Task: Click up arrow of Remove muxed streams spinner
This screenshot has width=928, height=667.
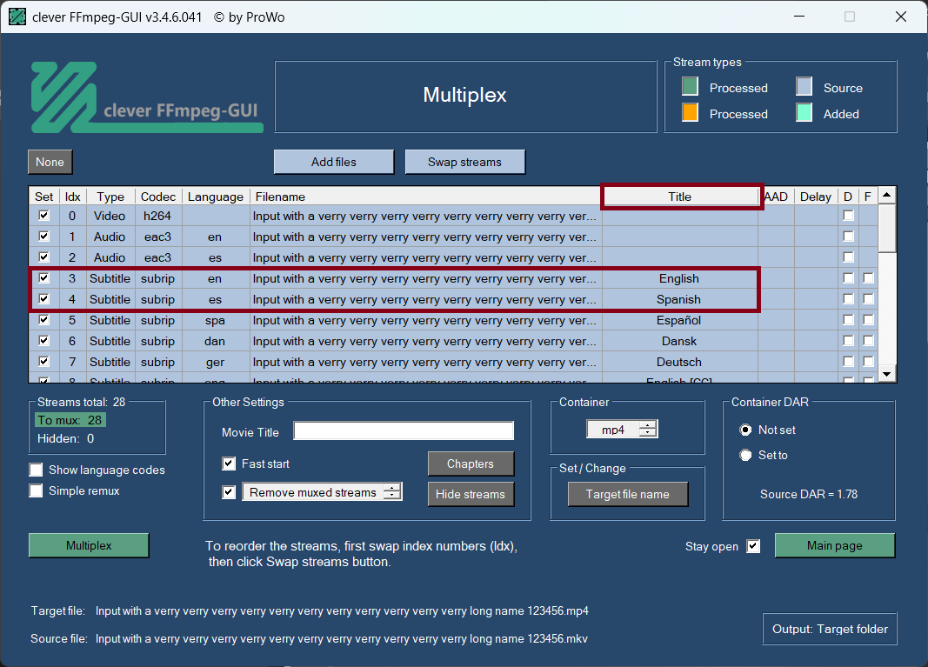Action: [392, 488]
